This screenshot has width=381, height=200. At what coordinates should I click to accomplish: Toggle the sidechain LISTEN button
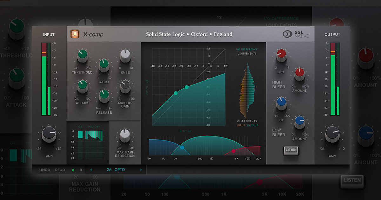click(x=291, y=150)
